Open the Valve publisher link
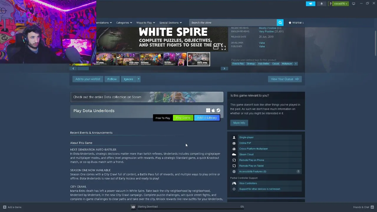 coord(262,46)
